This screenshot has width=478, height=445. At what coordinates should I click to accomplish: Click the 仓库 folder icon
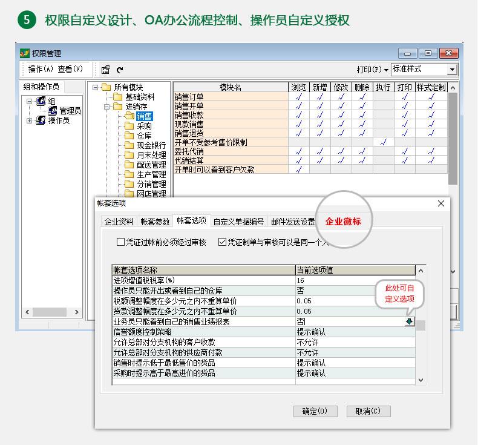pyautogui.click(x=128, y=136)
